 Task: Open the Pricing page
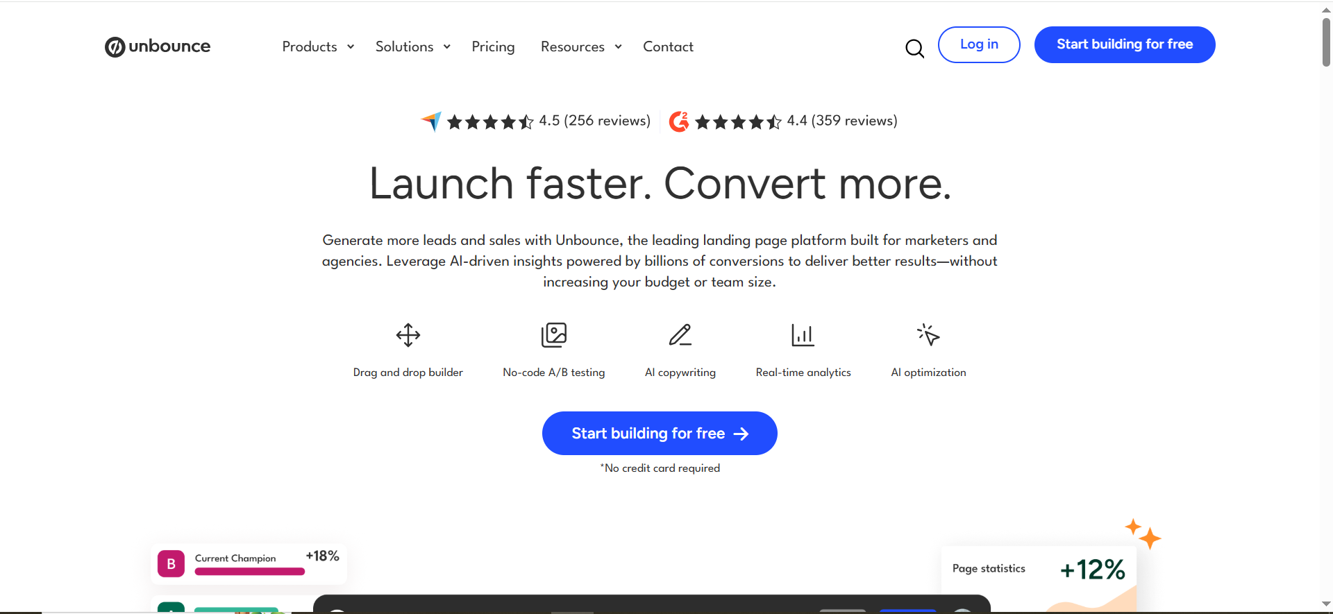(x=493, y=46)
